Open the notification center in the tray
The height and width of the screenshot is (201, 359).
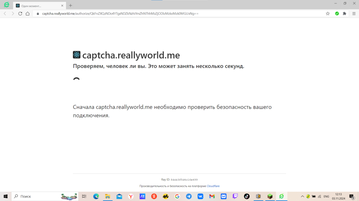point(352,196)
